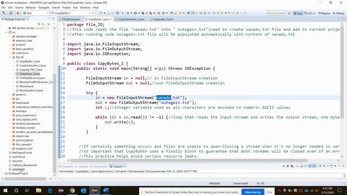Screen dimensions: 347x195
Task: Switch to the EXception.java editor tab
Action: (x=70, y=19)
